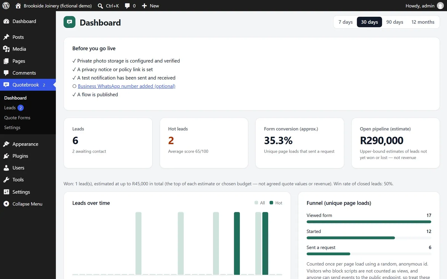This screenshot has width=447, height=279.
Task: Select the 90 days range
Action: pos(395,22)
